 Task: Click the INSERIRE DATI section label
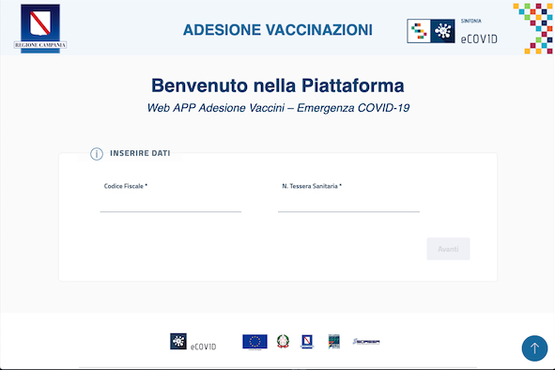click(x=140, y=153)
